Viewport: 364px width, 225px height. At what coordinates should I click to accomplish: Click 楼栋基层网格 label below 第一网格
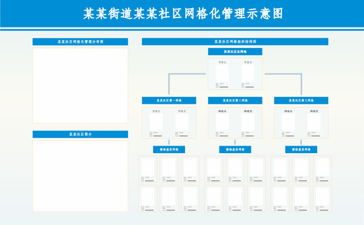(169, 149)
